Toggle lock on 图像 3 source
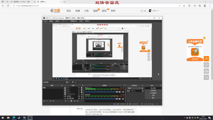This screenshot has width=213, height=120. 81,88
